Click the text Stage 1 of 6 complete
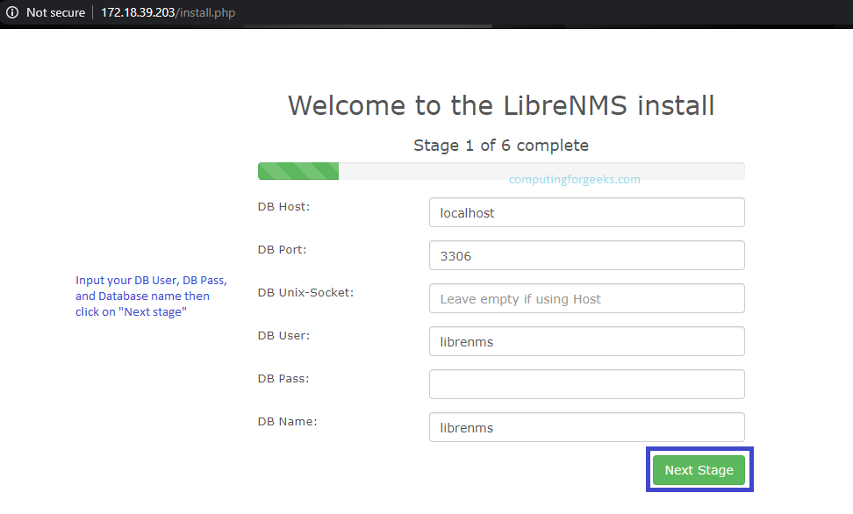853x514 pixels. coord(501,146)
